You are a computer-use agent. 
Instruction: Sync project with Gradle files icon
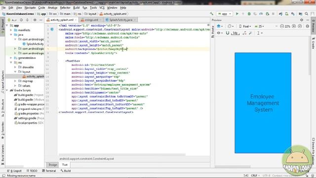tap(280, 14)
